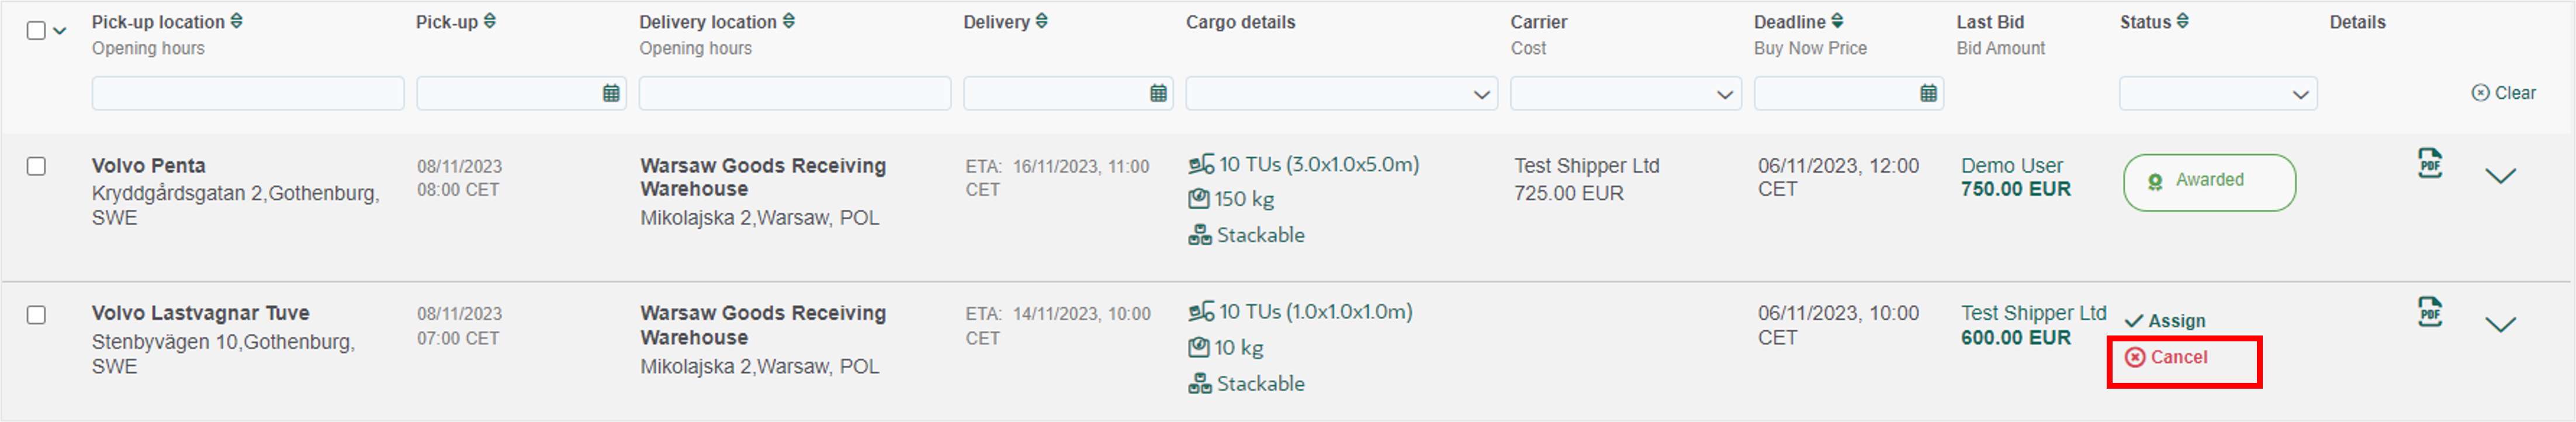Screen dimensions: 2576x422
Task: Select the Volvo Lastvagnar Tuve row checkbox
Action: click(36, 315)
